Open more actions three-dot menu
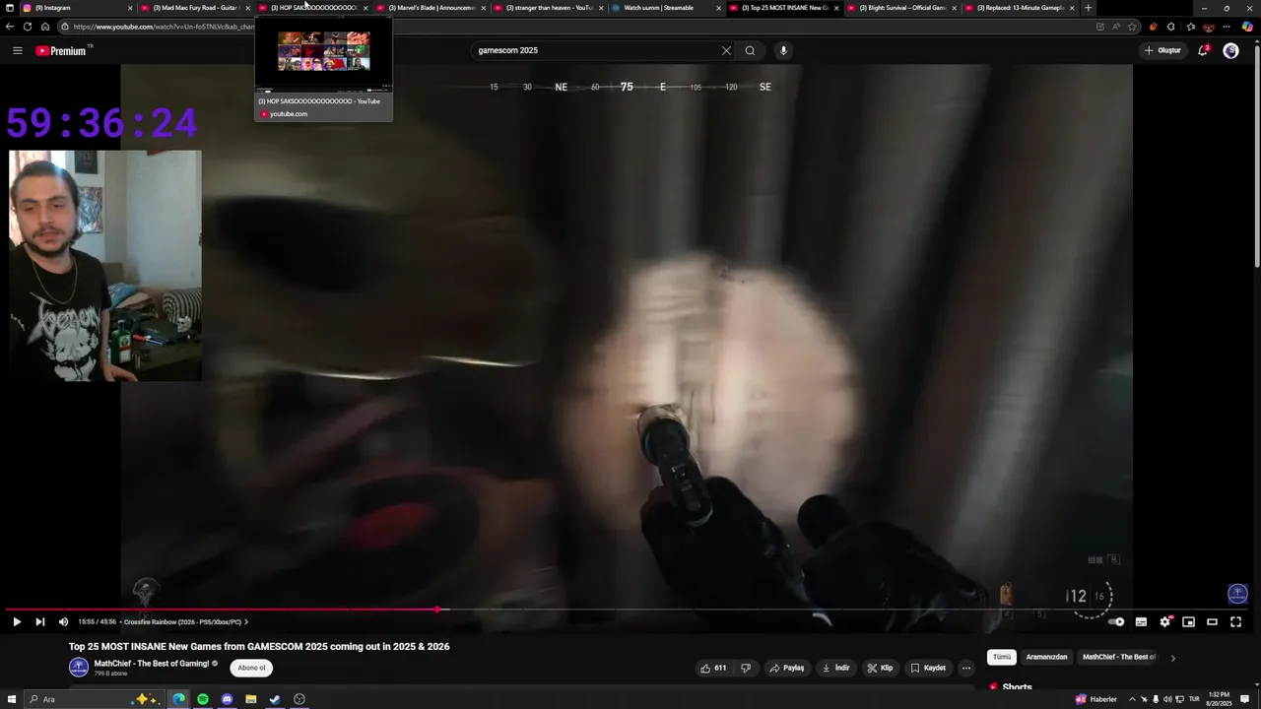This screenshot has height=709, width=1261. [966, 668]
